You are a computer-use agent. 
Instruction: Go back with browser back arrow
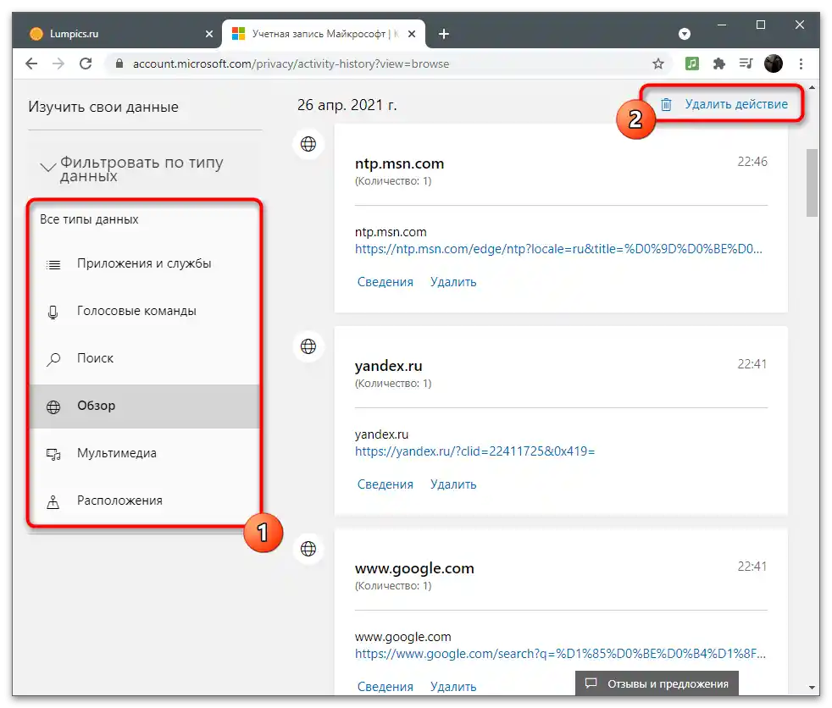pos(31,64)
